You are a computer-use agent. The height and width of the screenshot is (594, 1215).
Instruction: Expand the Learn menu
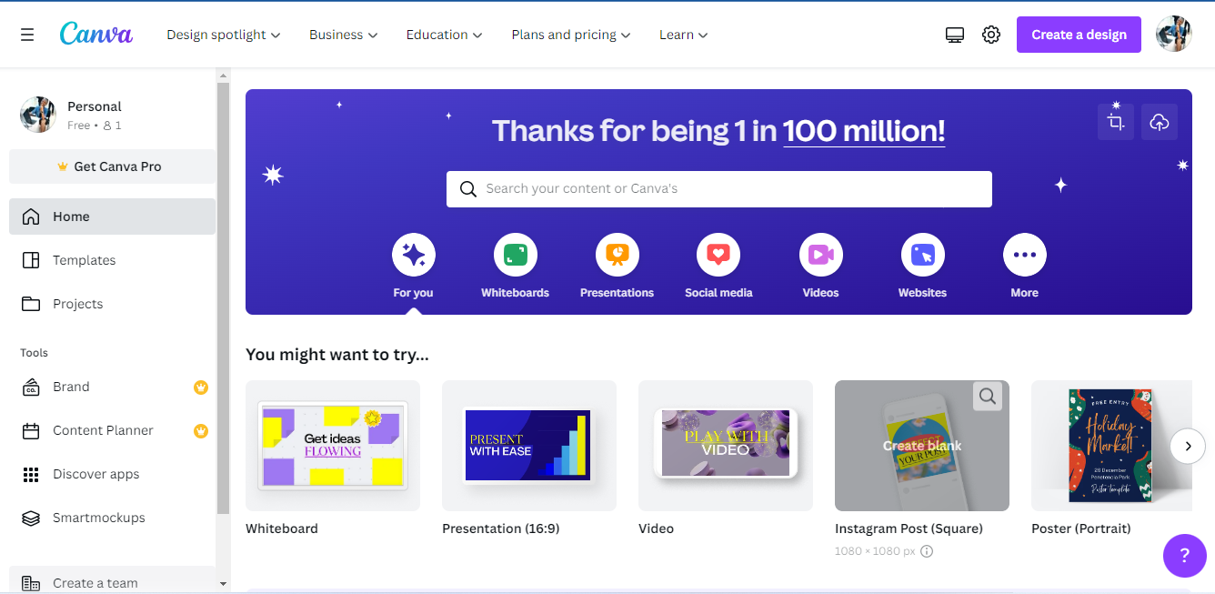click(x=683, y=35)
